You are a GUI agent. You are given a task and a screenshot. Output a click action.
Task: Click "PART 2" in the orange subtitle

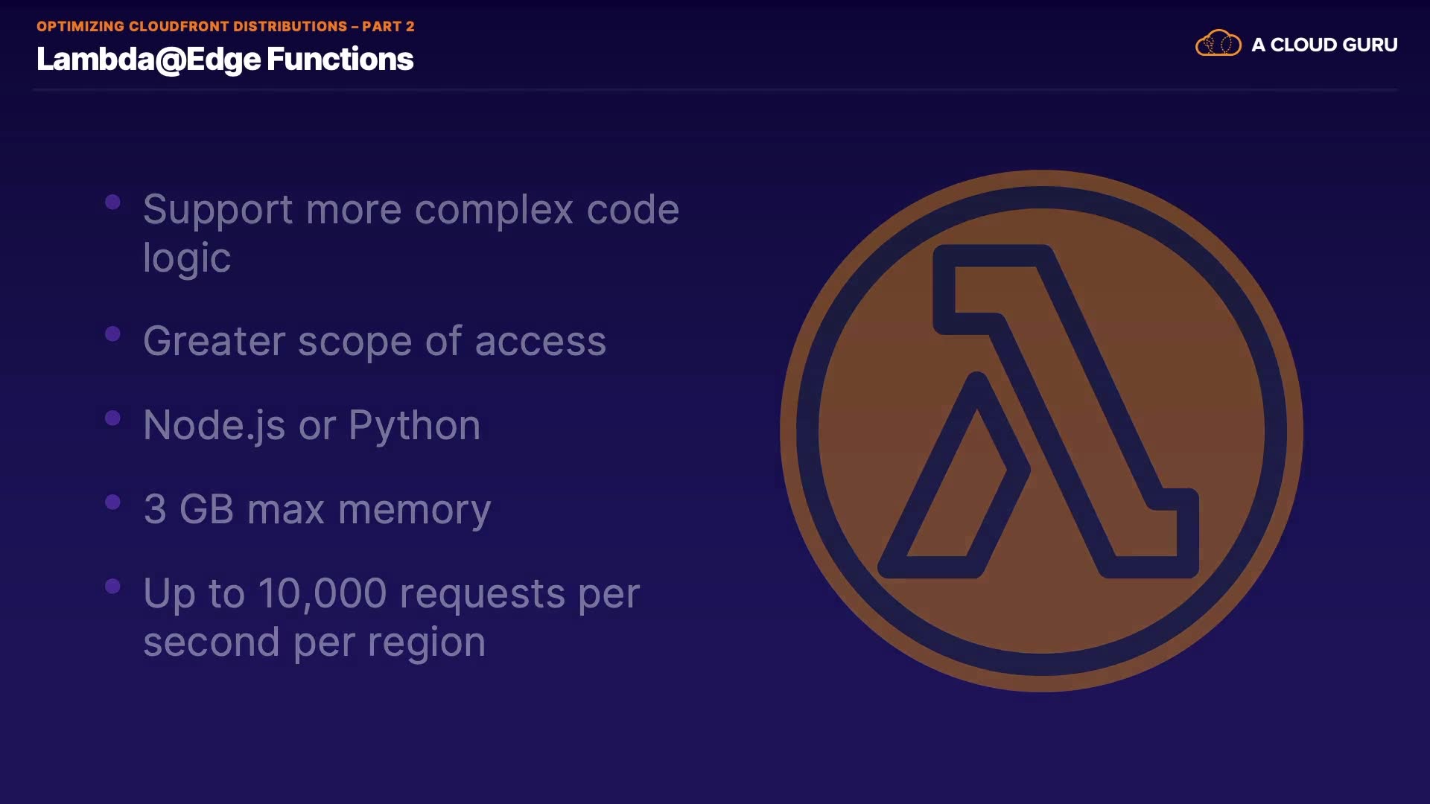(x=388, y=26)
